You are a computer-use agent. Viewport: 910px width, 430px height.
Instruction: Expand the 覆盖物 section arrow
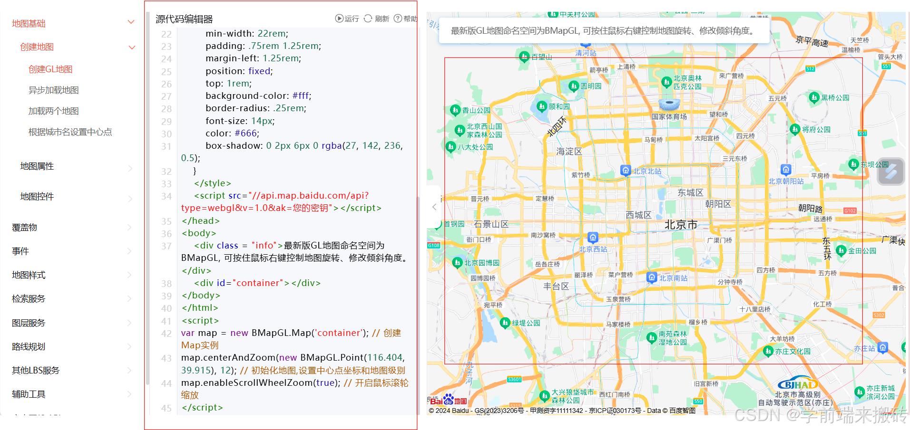click(129, 228)
